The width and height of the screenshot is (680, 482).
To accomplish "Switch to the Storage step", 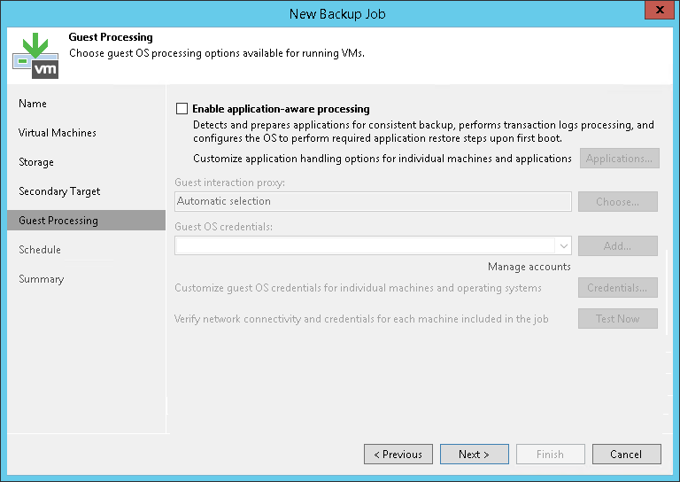I will (x=36, y=162).
